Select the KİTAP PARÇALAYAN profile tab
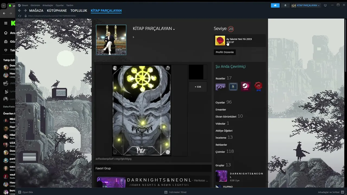347x195 pixels. 106,11
